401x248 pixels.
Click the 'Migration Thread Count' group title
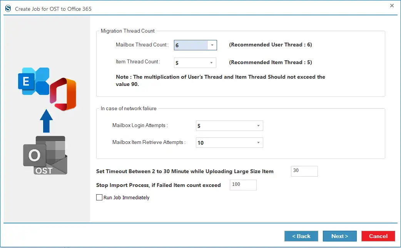128,31
